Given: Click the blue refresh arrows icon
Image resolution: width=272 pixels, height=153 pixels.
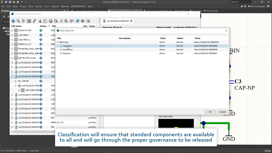Looking at the screenshot, I should click(x=78, y=21).
